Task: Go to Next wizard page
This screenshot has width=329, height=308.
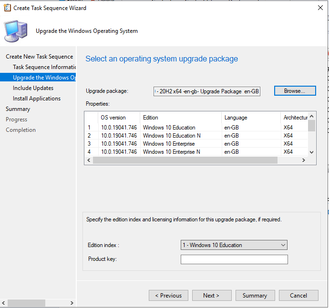Action: click(x=211, y=296)
